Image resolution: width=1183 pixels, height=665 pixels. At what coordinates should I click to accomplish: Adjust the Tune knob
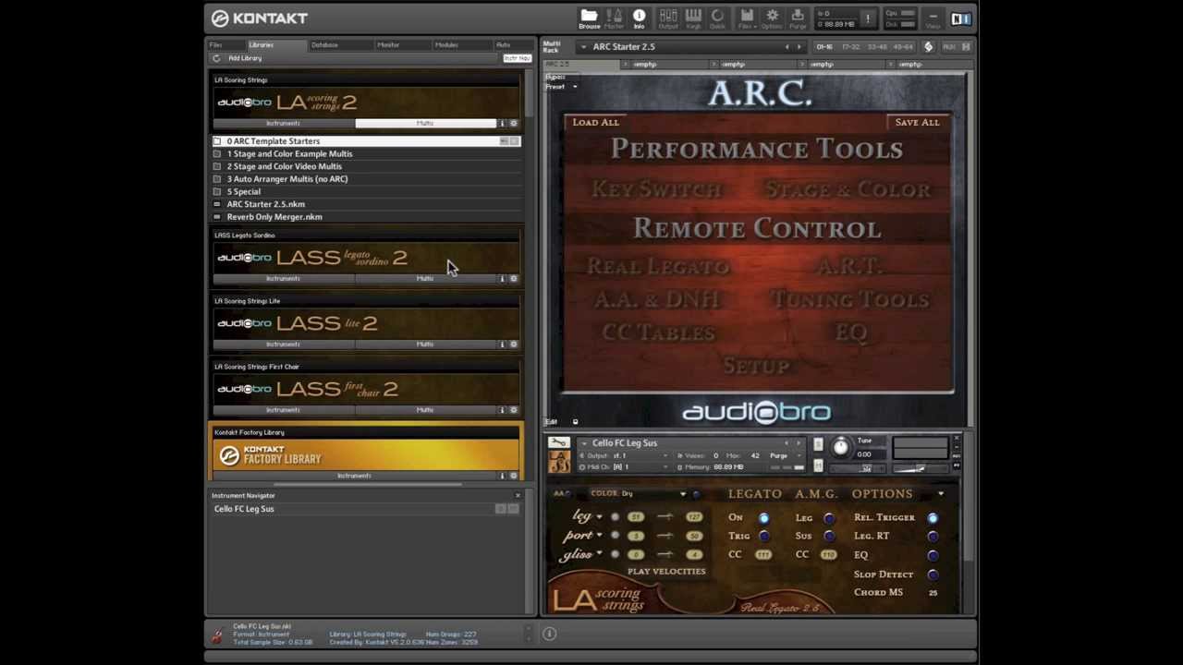click(840, 447)
